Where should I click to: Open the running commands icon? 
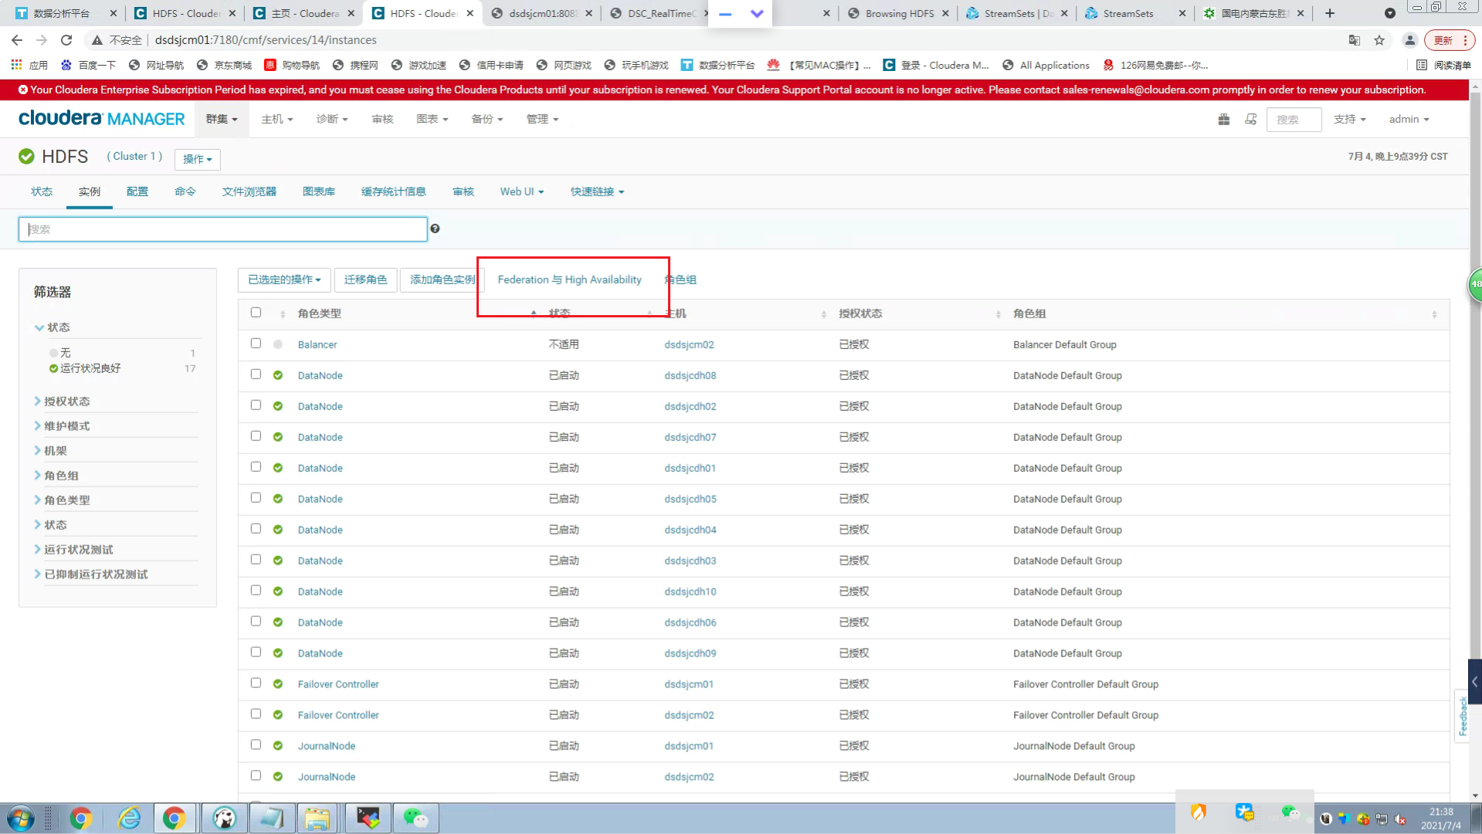click(x=1251, y=119)
